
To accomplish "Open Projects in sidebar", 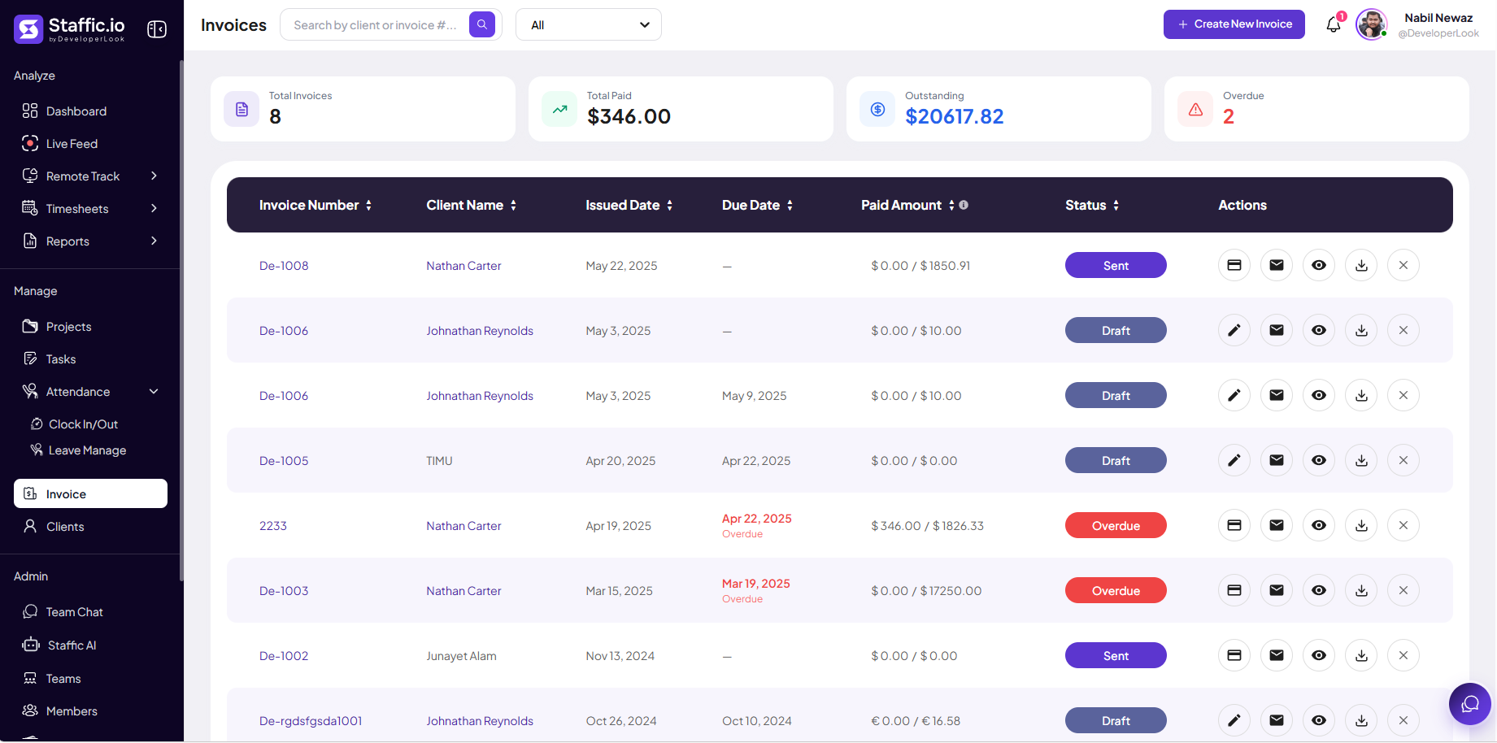I will pos(68,326).
